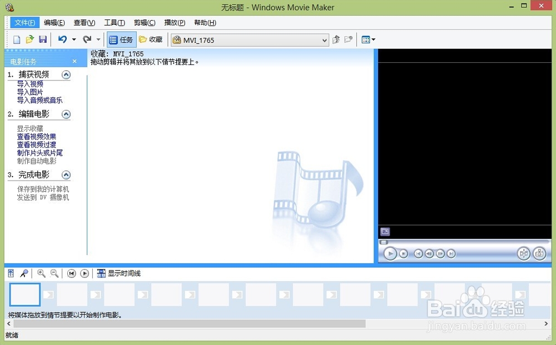Select the first empty storyboard cell
Image resolution: width=556 pixels, height=345 pixels.
click(25, 294)
